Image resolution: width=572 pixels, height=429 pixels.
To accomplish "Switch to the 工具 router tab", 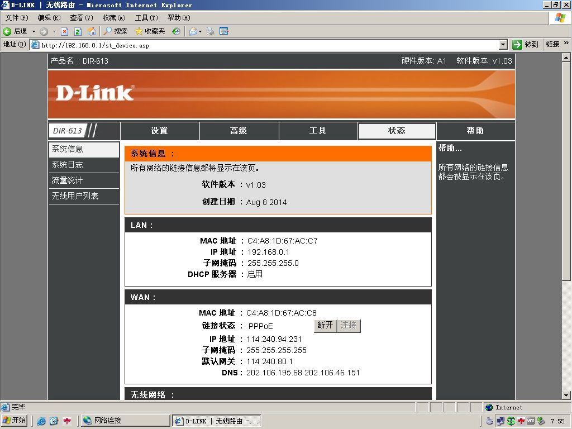I will pyautogui.click(x=318, y=131).
